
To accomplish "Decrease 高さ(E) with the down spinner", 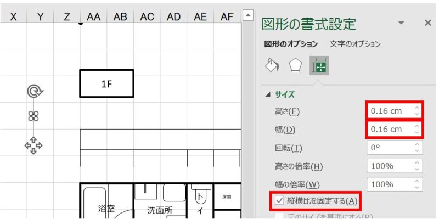I will click(417, 115).
